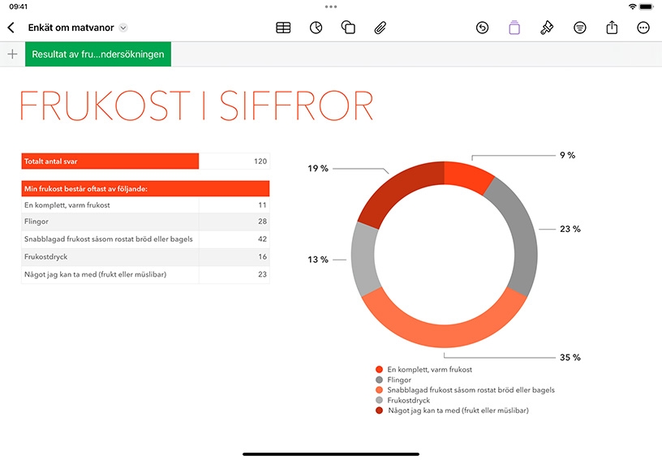Expand the Enkät om matvanor title dropdown
Viewport: 662px width, 460px height.
(x=123, y=28)
